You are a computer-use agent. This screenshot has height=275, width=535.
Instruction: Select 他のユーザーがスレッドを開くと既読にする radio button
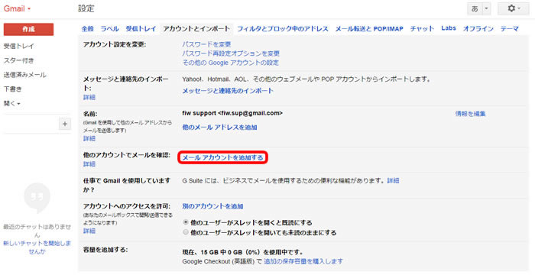click(x=186, y=222)
